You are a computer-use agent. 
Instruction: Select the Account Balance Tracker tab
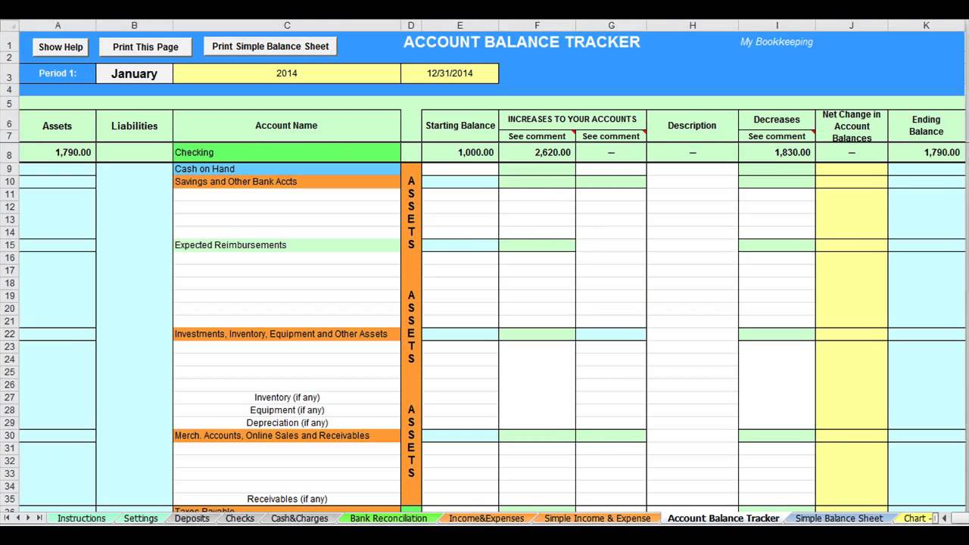coord(723,519)
